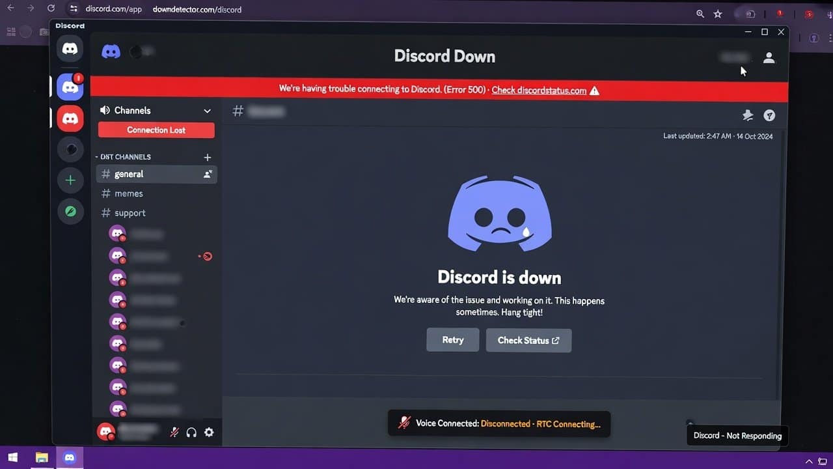Click the red disconnect icon on member row
The image size is (833, 469).
[207, 256]
